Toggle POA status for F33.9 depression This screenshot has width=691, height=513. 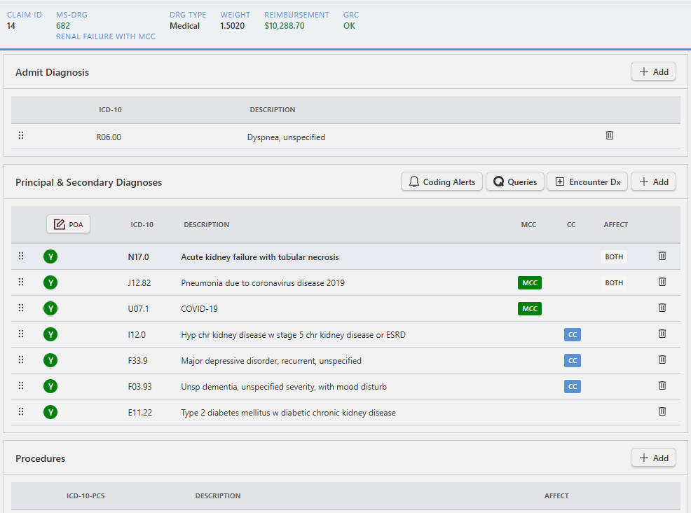[50, 360]
